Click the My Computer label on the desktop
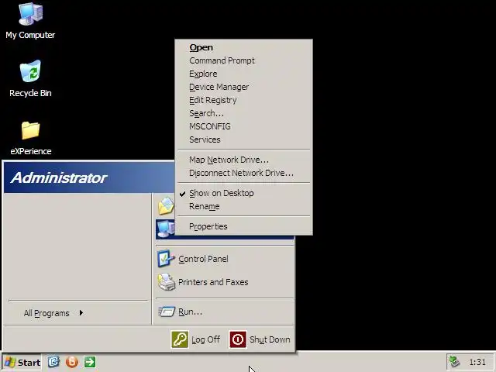Viewport: 496px width, 372px height. 30,35
